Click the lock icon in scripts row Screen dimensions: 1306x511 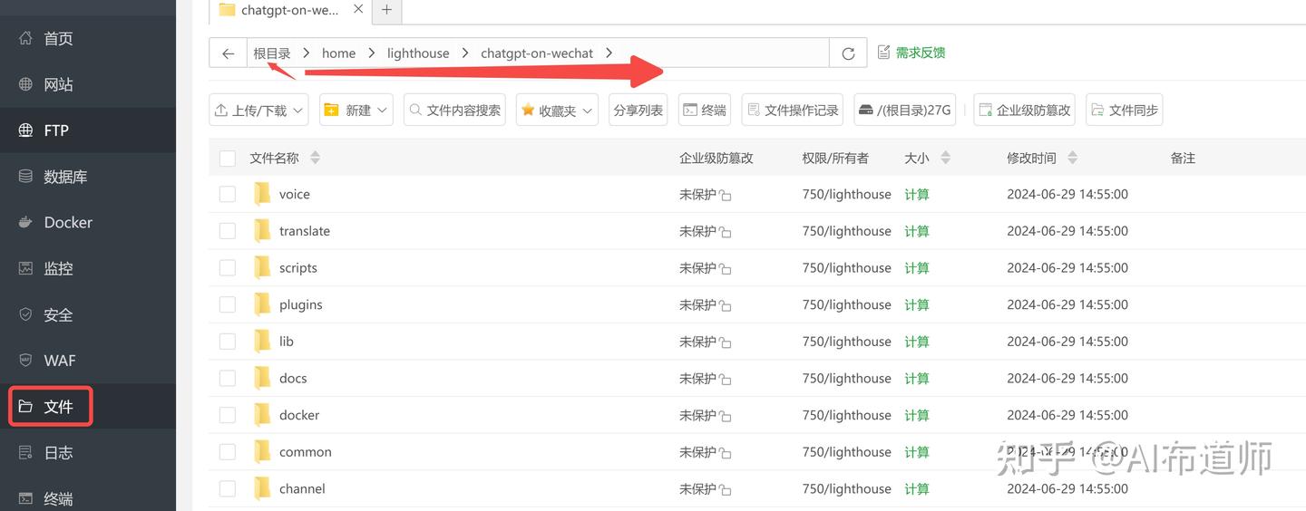[726, 268]
